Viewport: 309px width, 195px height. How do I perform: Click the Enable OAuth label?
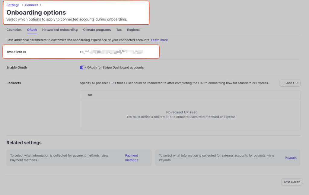pyautogui.click(x=17, y=68)
